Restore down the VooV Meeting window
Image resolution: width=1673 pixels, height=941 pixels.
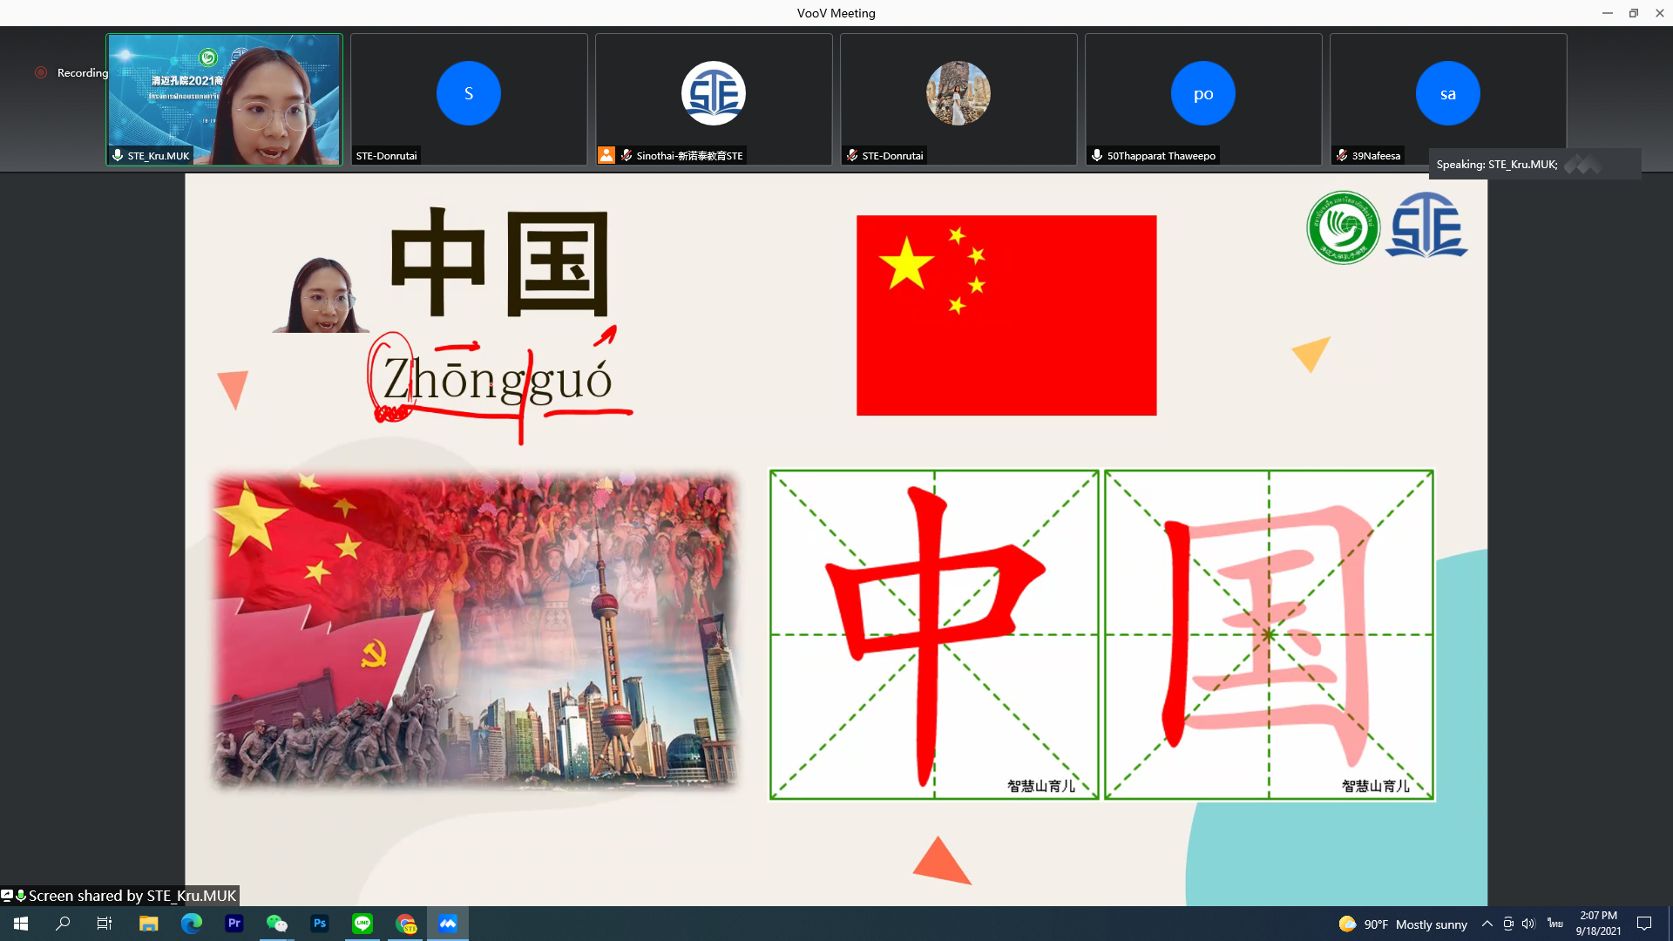click(1634, 13)
